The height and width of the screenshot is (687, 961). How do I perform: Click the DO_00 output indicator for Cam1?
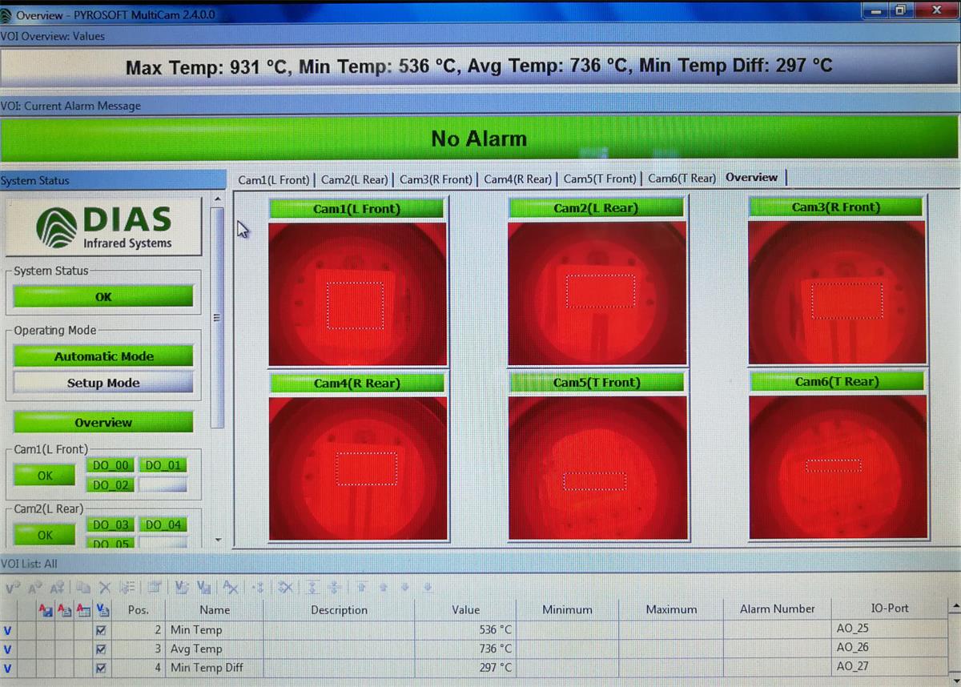point(110,466)
